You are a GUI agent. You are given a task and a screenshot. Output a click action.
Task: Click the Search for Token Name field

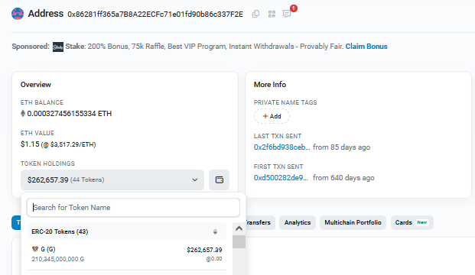[x=133, y=208]
